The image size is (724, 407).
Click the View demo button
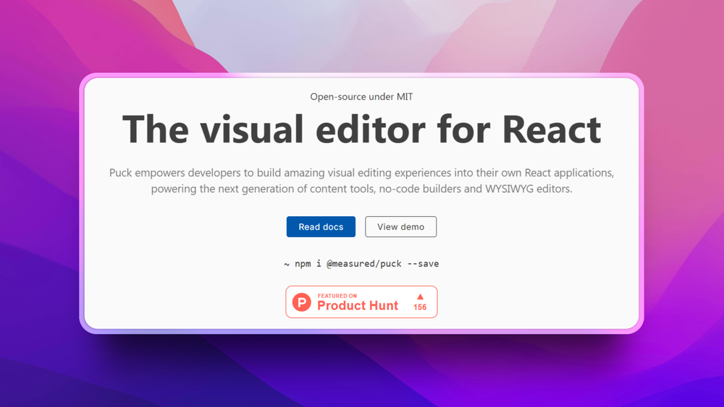401,227
